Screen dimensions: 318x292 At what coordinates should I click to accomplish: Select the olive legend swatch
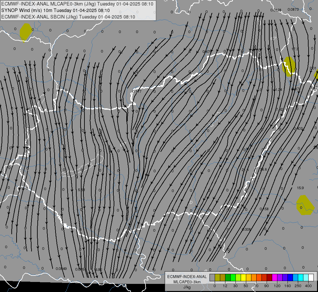pyautogui.click(x=217, y=277)
